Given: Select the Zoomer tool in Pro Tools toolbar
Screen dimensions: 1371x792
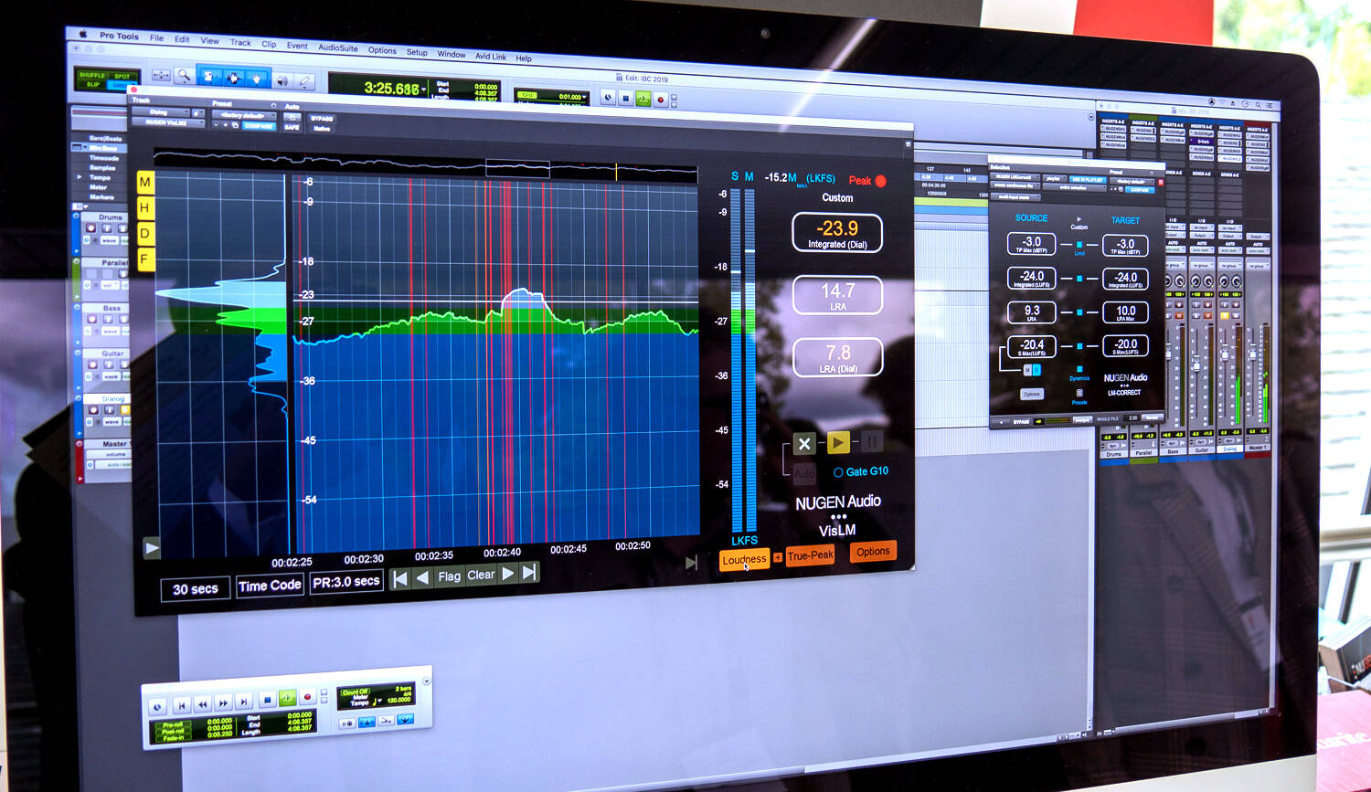Looking at the screenshot, I should pyautogui.click(x=185, y=75).
